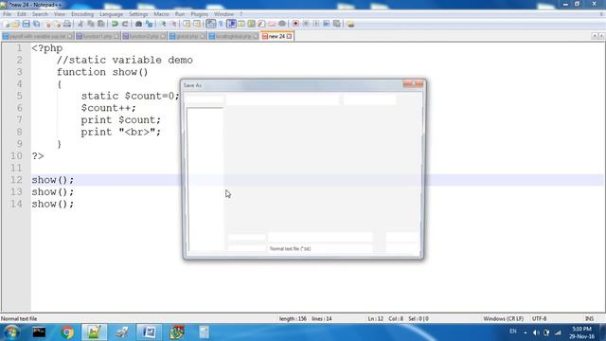Click the Cut scissors icon

tap(80, 24)
